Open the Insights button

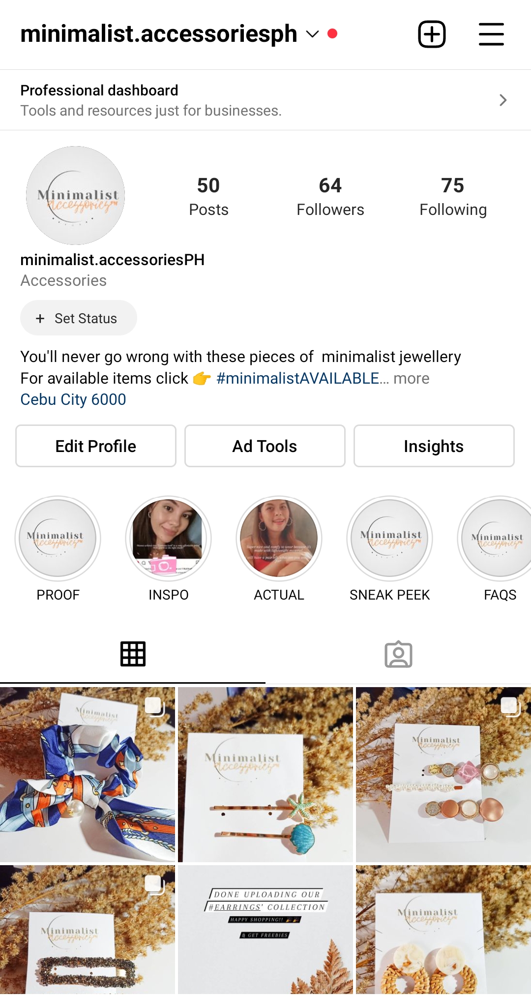click(434, 446)
